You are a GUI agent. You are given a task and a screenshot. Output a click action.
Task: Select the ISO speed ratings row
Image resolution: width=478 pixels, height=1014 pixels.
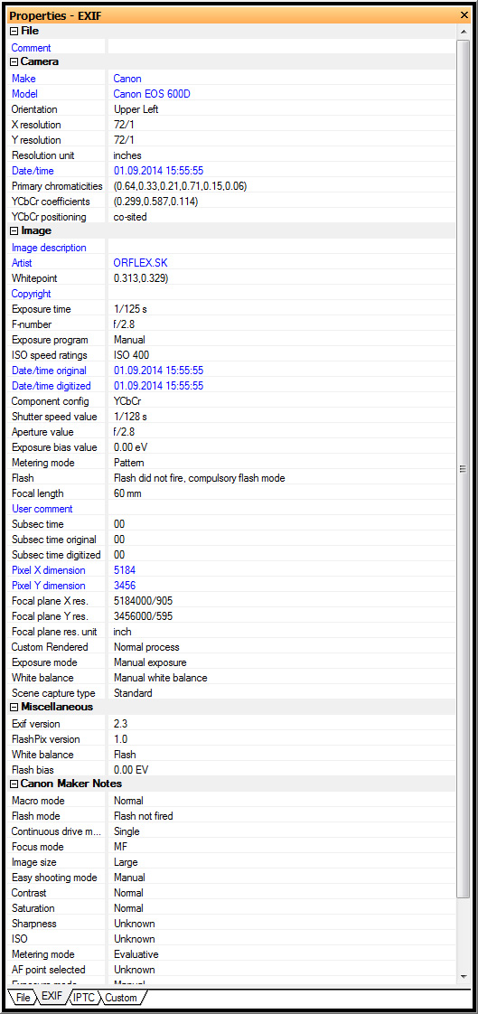click(231, 355)
